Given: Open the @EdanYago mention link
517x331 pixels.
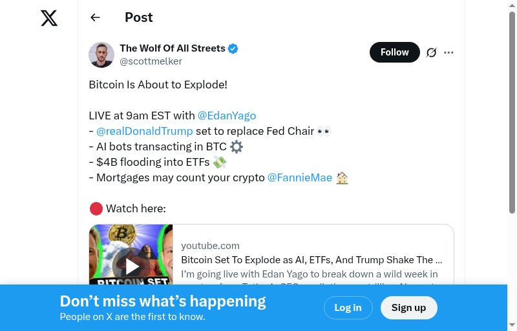Looking at the screenshot, I should click(x=227, y=115).
